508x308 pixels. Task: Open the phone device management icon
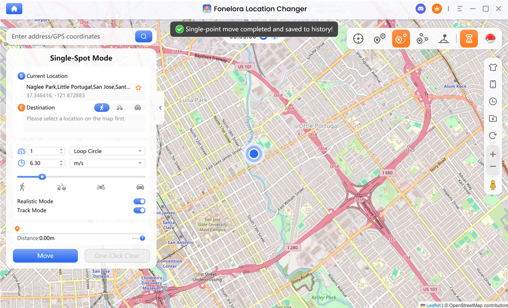[x=493, y=84]
